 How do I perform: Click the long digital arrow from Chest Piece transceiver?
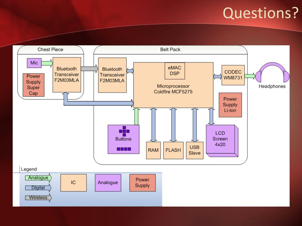[x=98, y=103]
